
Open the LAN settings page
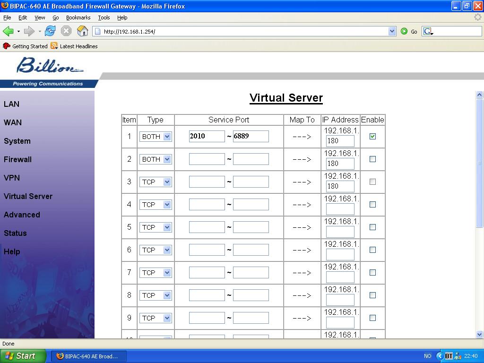(x=11, y=104)
